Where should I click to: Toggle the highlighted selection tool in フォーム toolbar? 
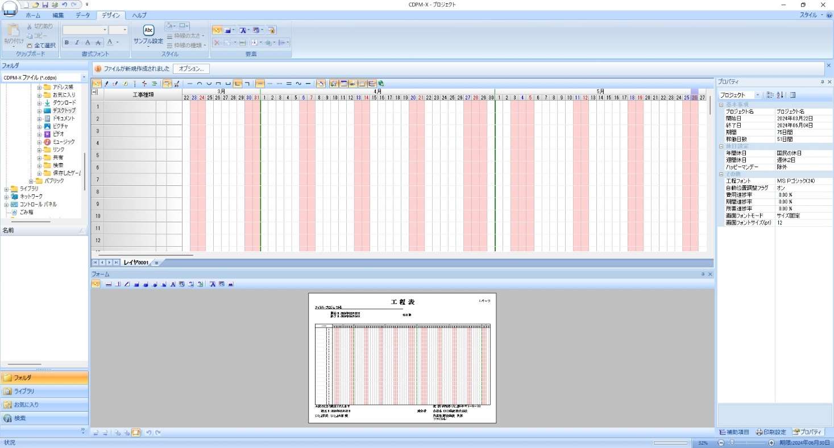pyautogui.click(x=96, y=284)
